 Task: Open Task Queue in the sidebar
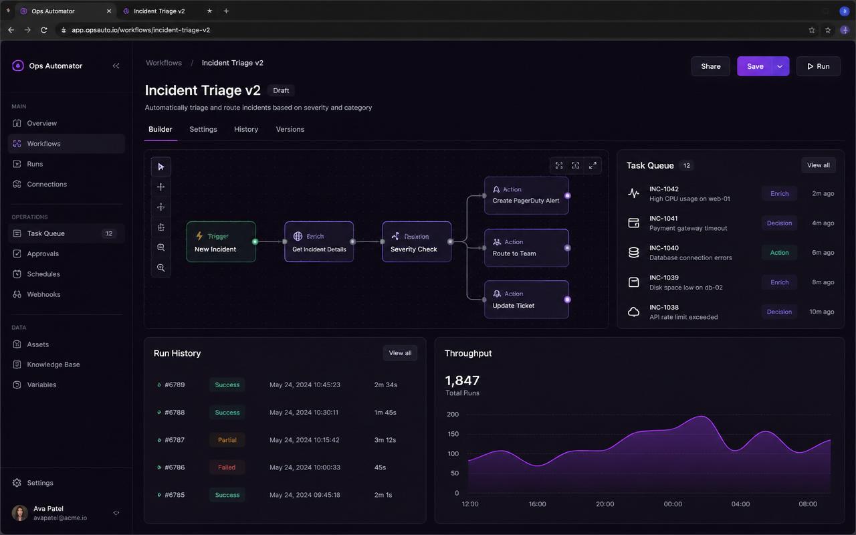tap(66, 233)
